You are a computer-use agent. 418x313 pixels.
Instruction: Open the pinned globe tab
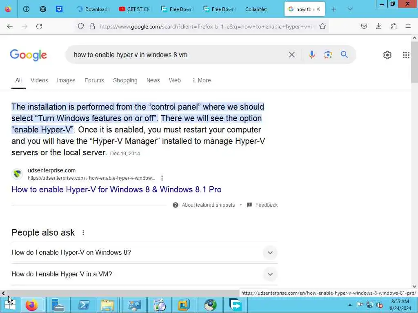pyautogui.click(x=43, y=9)
